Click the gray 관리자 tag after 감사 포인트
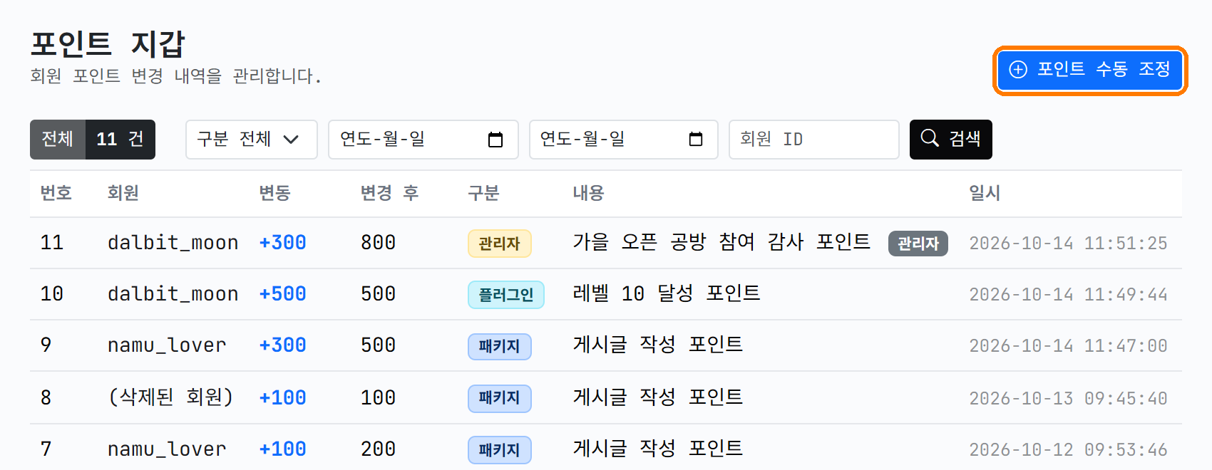This screenshot has width=1212, height=470. click(x=918, y=244)
